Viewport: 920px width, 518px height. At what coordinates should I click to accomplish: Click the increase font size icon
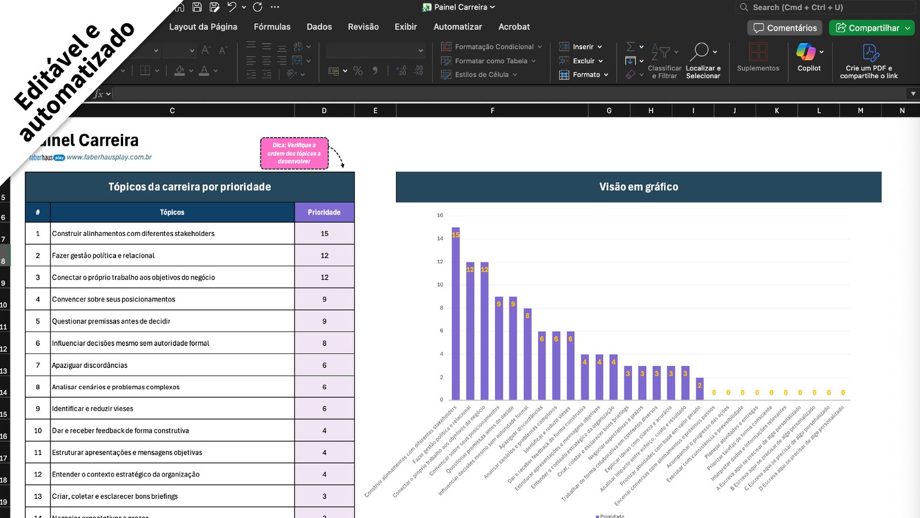coord(205,51)
